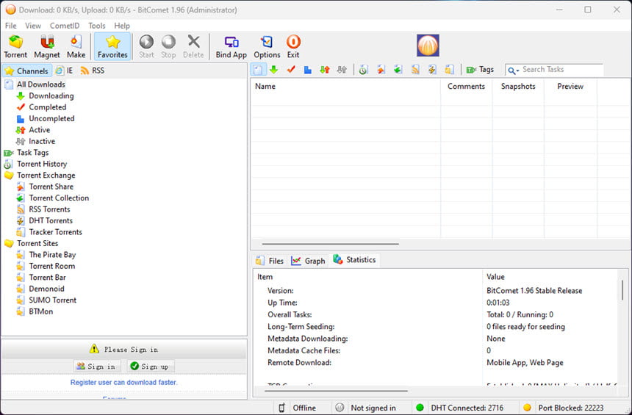
Task: Click the Torrent Share icon in filter bar
Action: pyautogui.click(x=381, y=70)
